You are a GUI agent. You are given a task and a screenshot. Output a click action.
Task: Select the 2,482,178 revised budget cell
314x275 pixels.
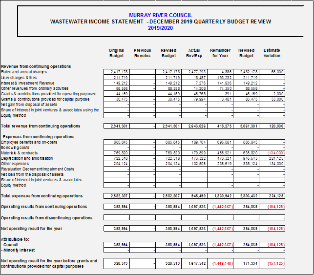click(246, 72)
